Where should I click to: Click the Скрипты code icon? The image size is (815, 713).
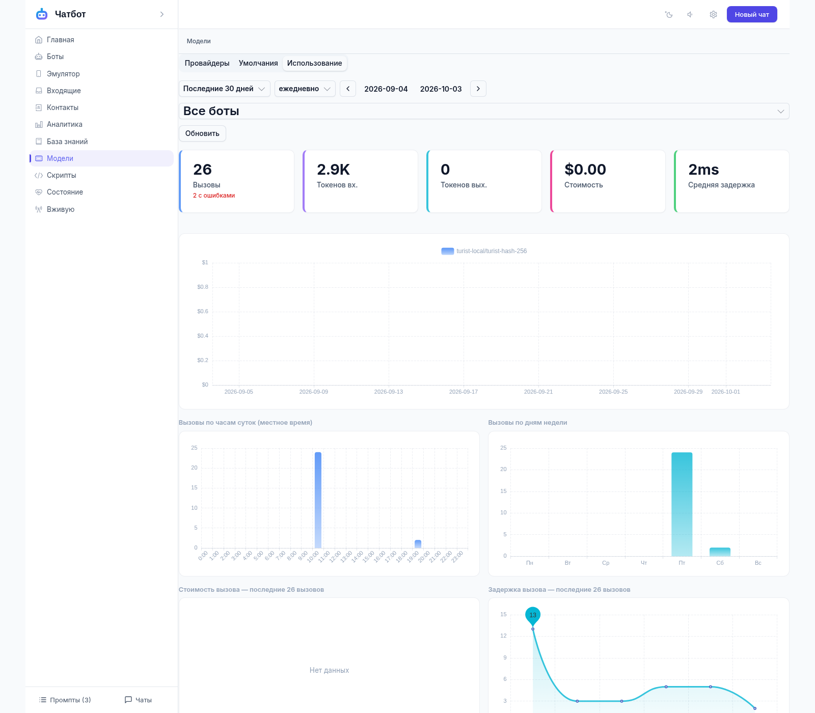pyautogui.click(x=39, y=175)
